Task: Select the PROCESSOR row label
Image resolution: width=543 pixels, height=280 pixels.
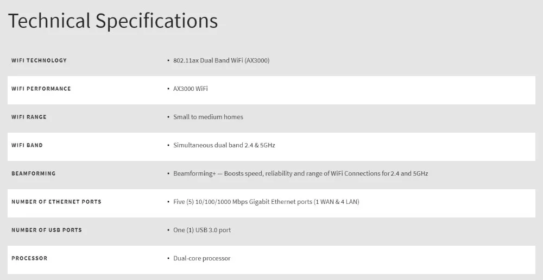Action: click(29, 258)
